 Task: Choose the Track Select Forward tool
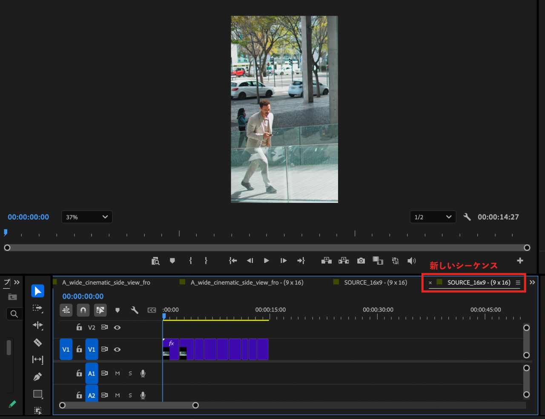click(37, 308)
